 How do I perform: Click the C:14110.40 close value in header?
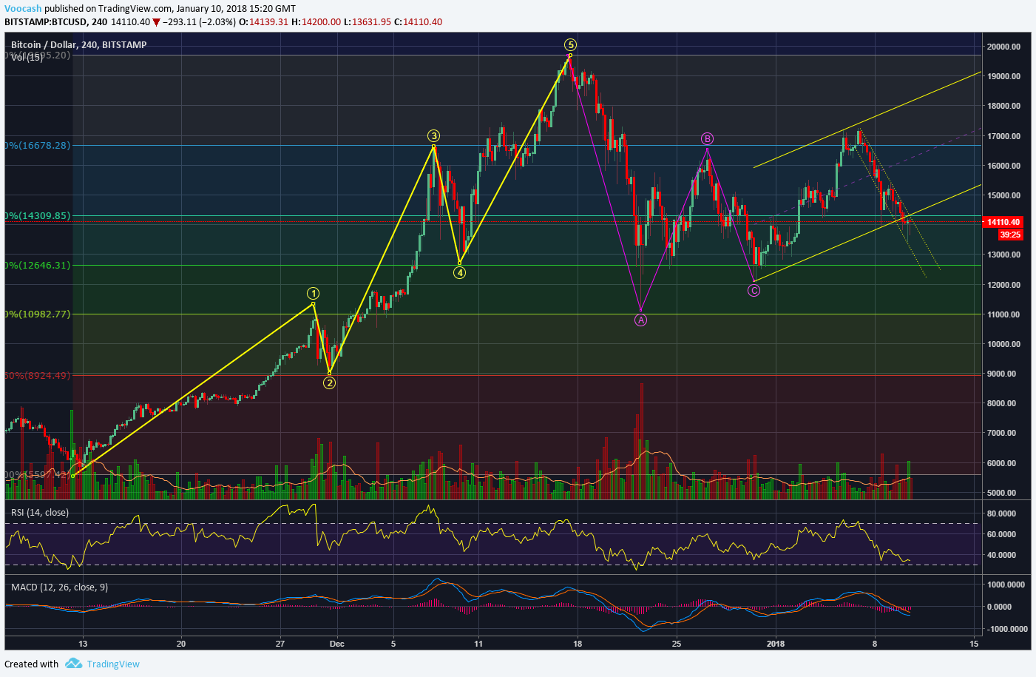(418, 21)
